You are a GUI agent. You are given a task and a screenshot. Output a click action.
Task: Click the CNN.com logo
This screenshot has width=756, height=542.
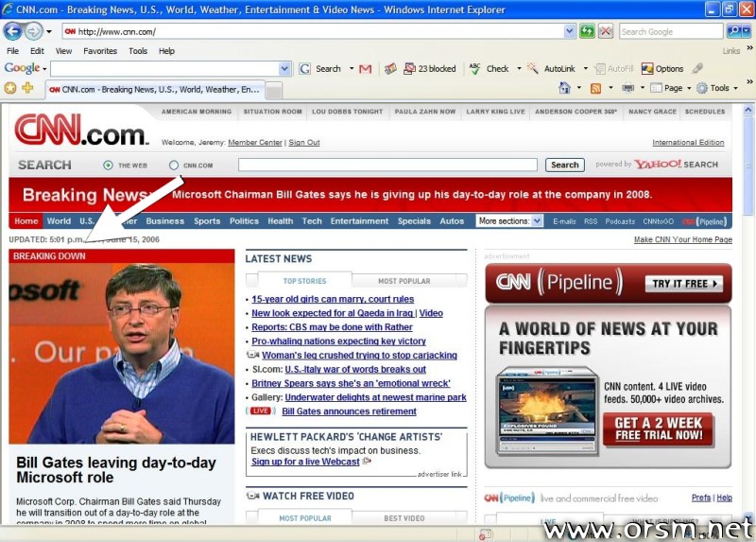click(81, 130)
